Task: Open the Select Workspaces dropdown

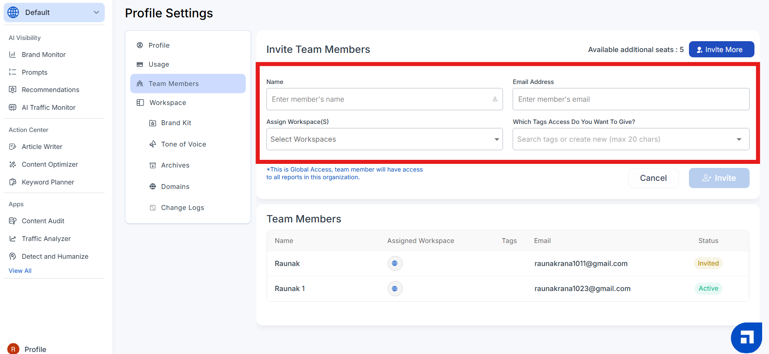Action: pyautogui.click(x=384, y=139)
